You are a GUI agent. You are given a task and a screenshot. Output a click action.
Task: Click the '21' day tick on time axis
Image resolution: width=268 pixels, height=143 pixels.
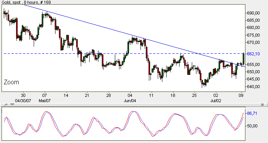tap(87, 95)
